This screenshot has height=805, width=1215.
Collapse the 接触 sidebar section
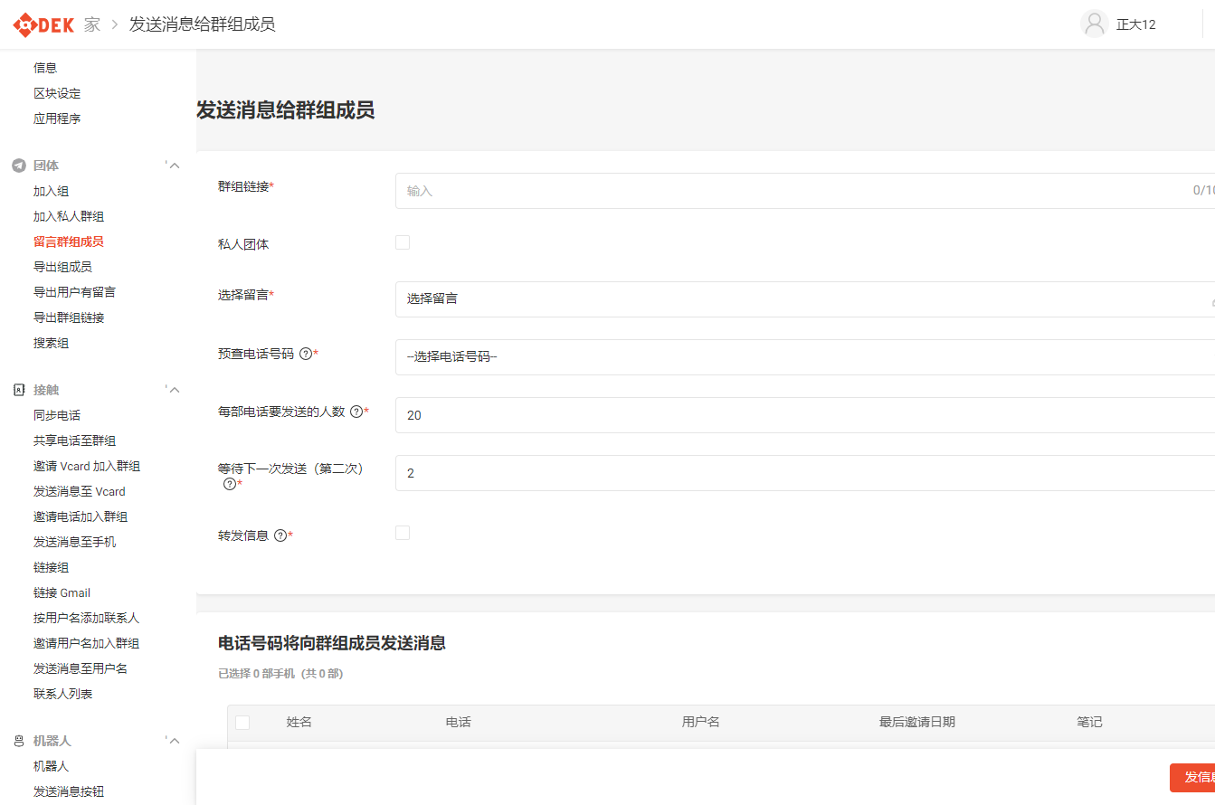coord(175,390)
